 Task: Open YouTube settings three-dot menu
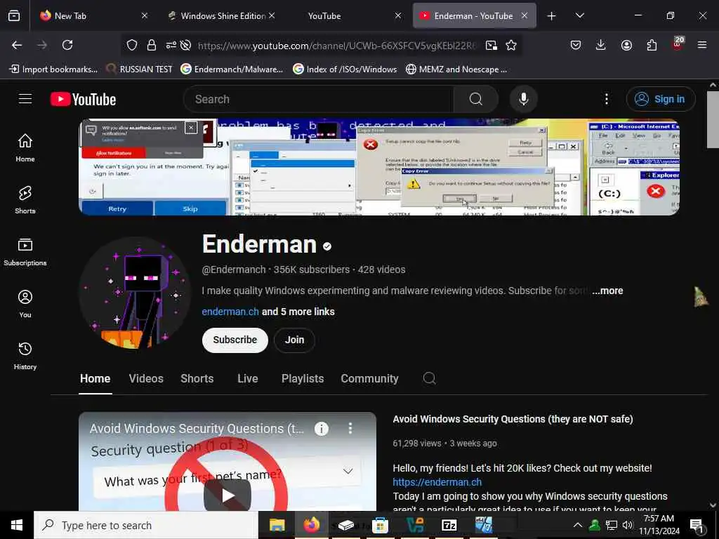606,99
